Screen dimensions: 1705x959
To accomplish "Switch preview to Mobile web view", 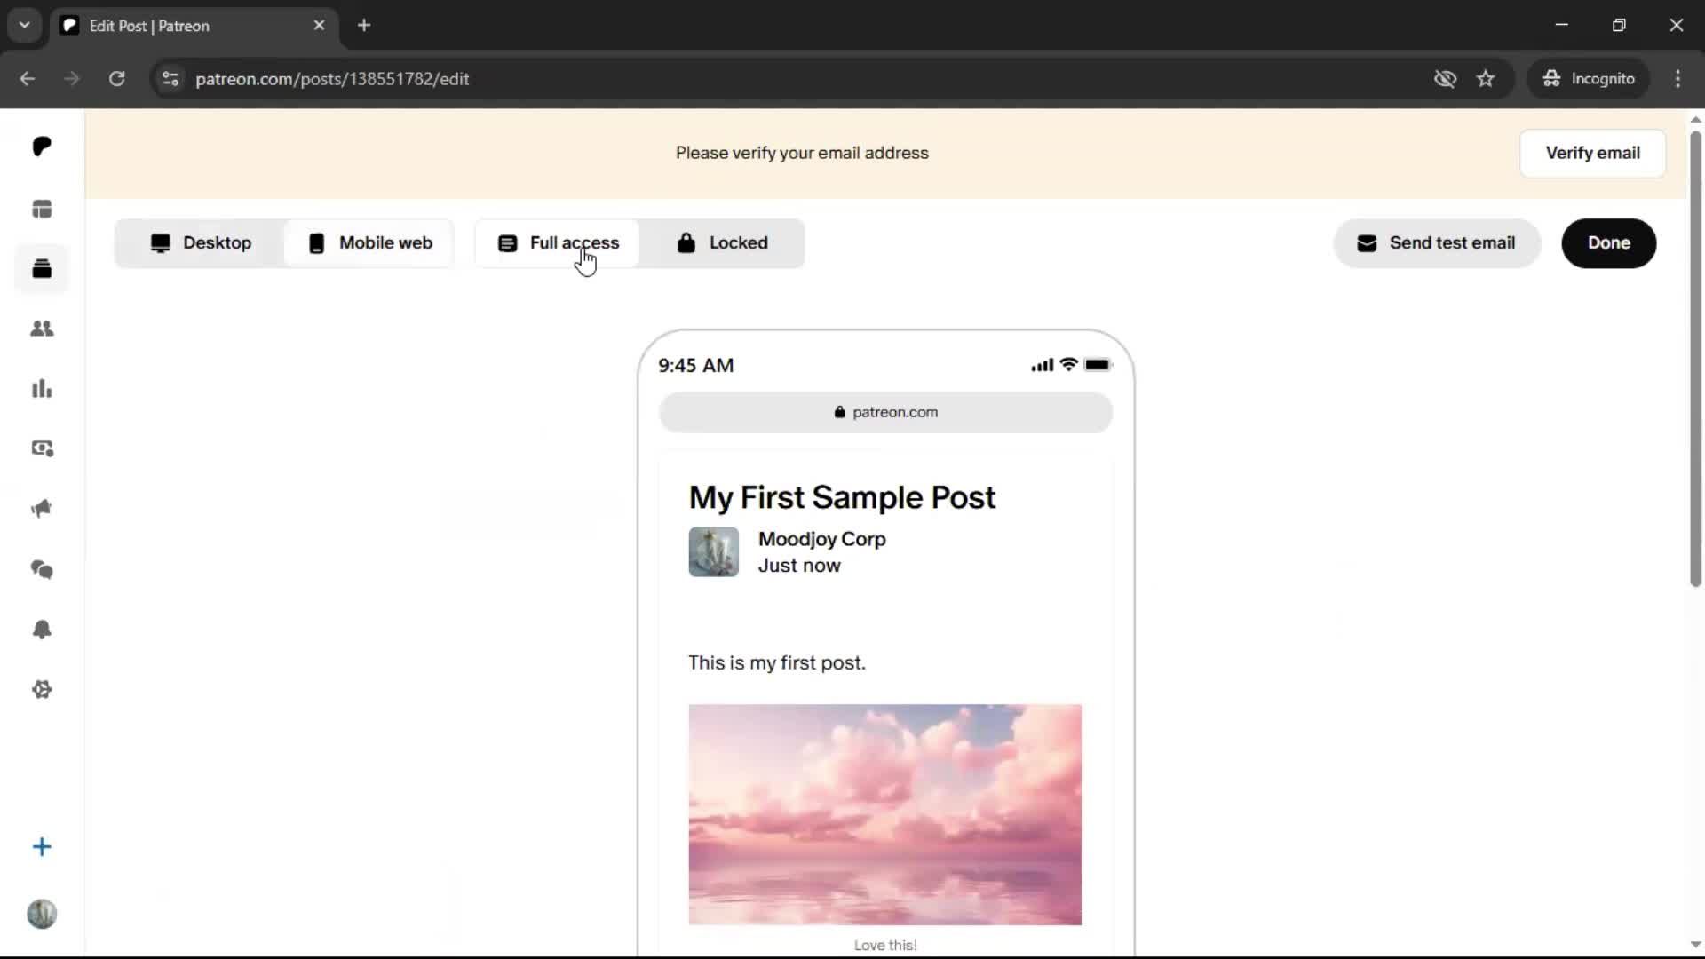I will [x=370, y=243].
